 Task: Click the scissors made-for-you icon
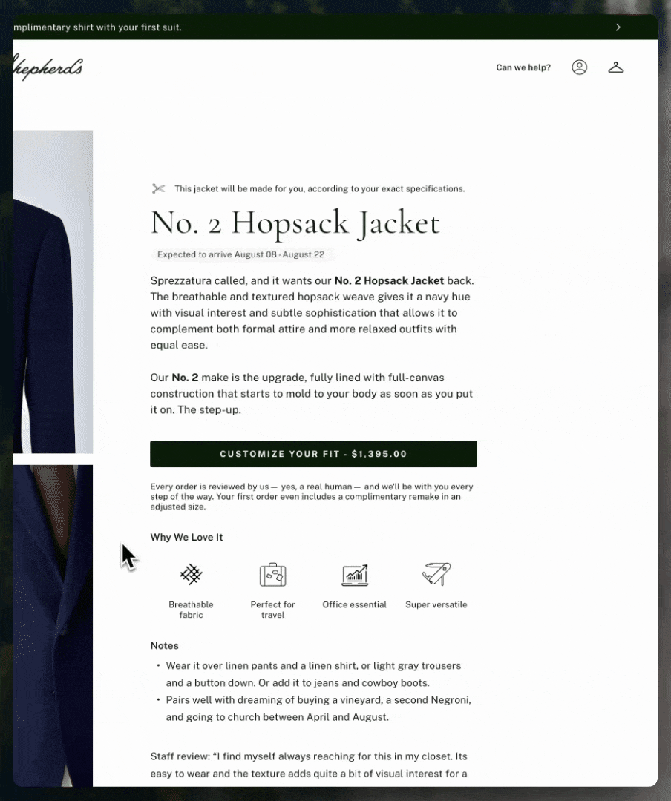[159, 188]
